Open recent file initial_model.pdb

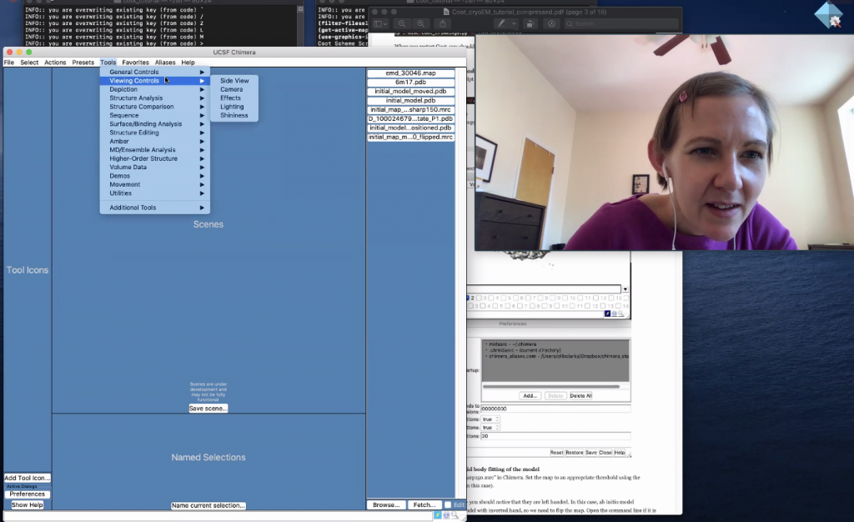410,100
